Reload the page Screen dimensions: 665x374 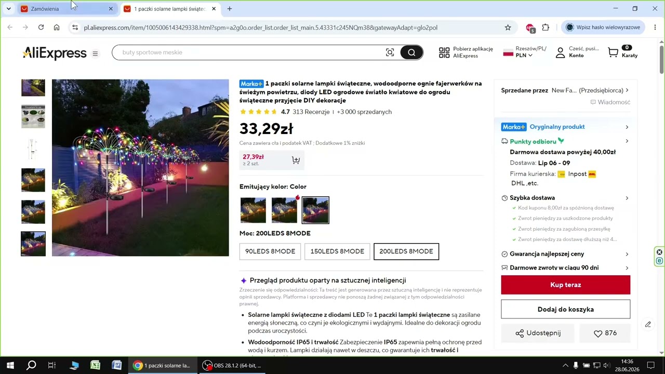(41, 28)
